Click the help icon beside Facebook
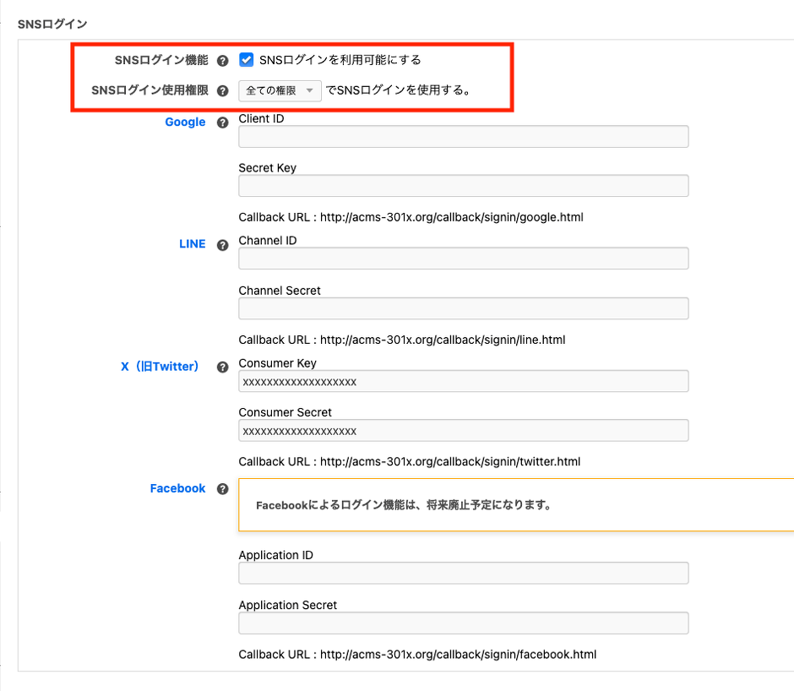794x691 pixels. [x=223, y=489]
